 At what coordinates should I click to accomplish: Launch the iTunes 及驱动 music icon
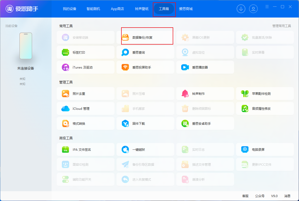pos(65,67)
